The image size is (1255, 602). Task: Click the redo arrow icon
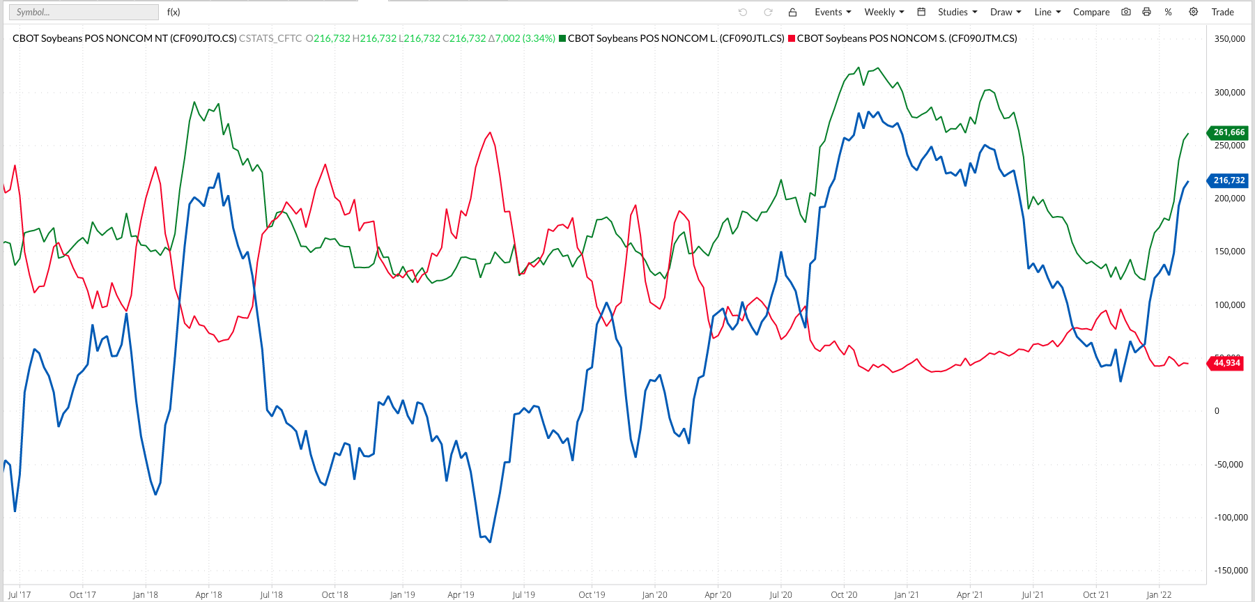(x=768, y=12)
